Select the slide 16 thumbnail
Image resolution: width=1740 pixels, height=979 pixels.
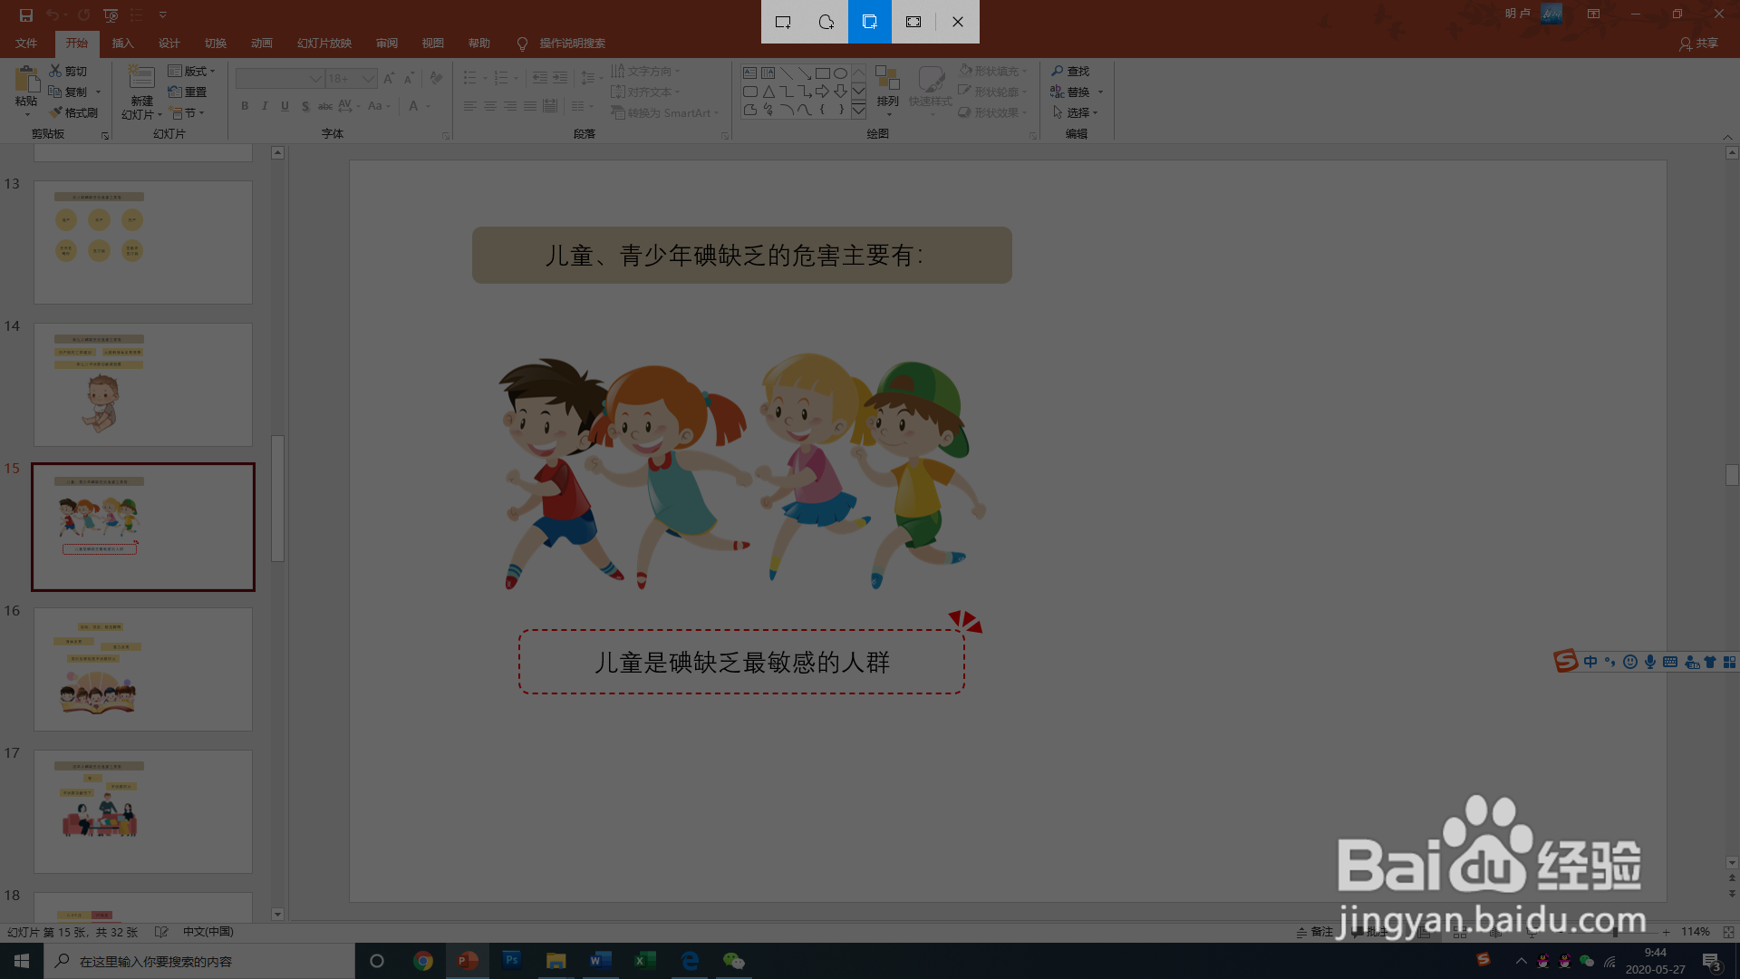tap(143, 669)
